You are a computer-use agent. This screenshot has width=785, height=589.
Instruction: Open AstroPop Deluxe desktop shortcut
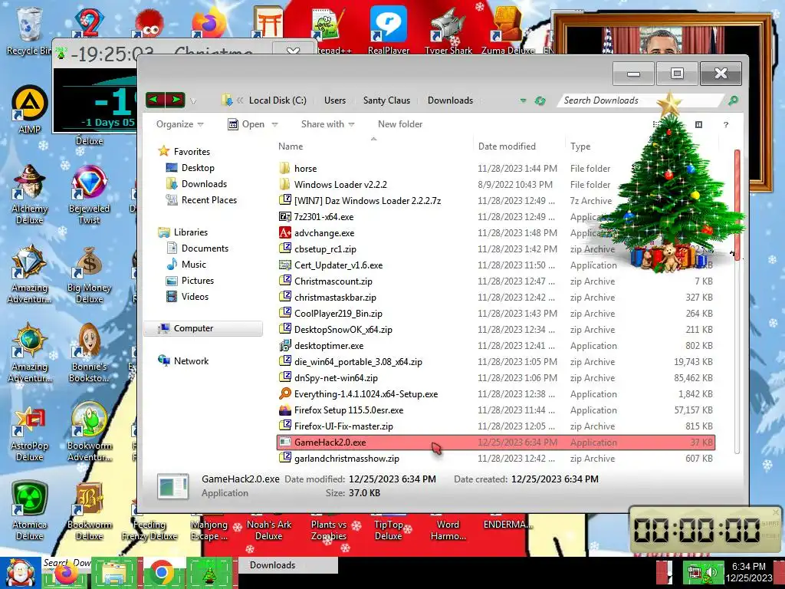coord(30,433)
